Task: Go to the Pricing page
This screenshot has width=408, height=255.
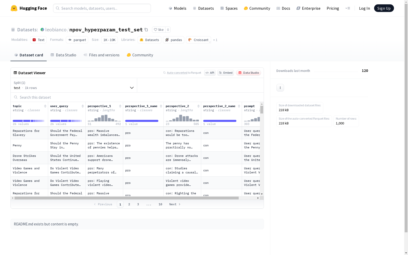Action: coord(333,8)
